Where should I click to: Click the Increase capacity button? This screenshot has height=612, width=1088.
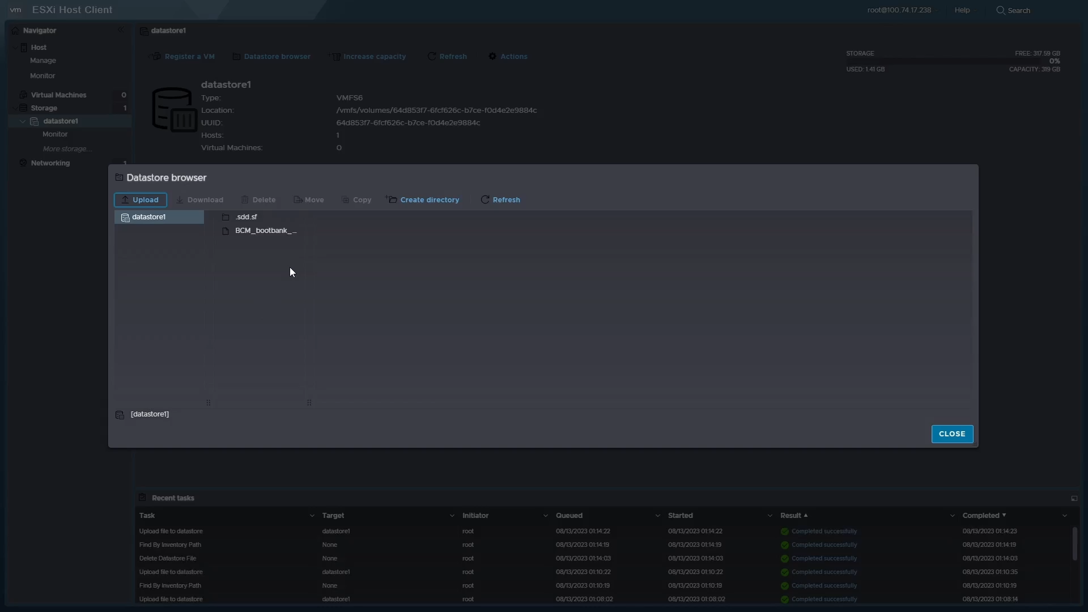click(x=369, y=56)
